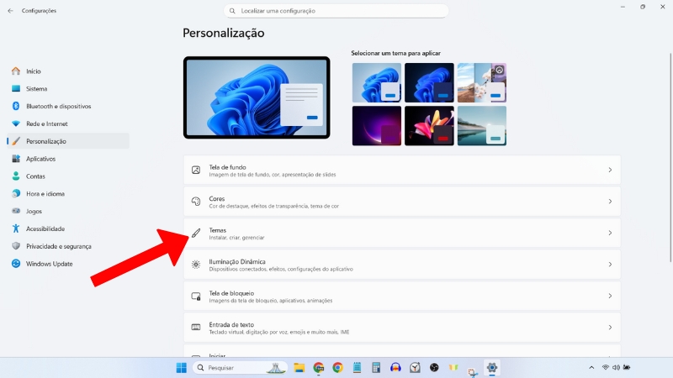Click the Localizar uma configuração search field

coord(336,11)
